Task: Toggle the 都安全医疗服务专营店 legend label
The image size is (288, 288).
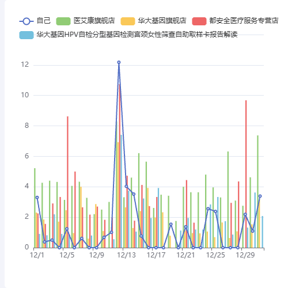Action: (244, 21)
